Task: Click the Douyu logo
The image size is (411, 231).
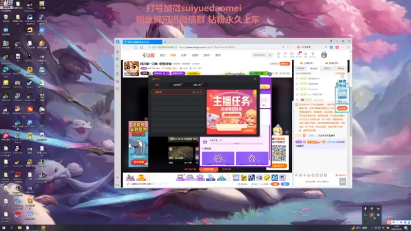Action: pyautogui.click(x=148, y=55)
